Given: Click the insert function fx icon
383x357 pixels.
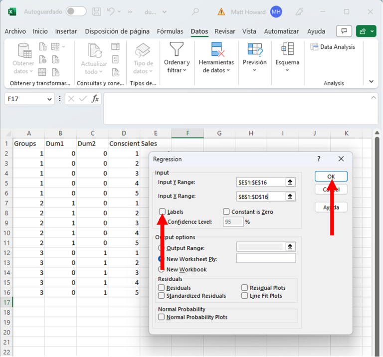Looking at the screenshot, I should pos(95,99).
